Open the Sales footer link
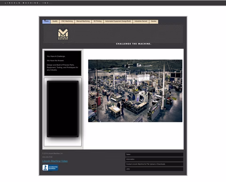Image resolution: width=226 pixels, height=182 pixels. (x=154, y=154)
